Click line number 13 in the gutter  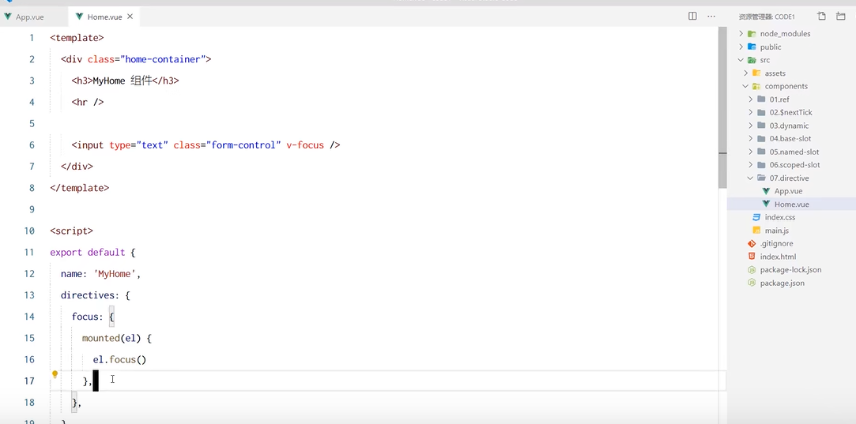point(29,295)
